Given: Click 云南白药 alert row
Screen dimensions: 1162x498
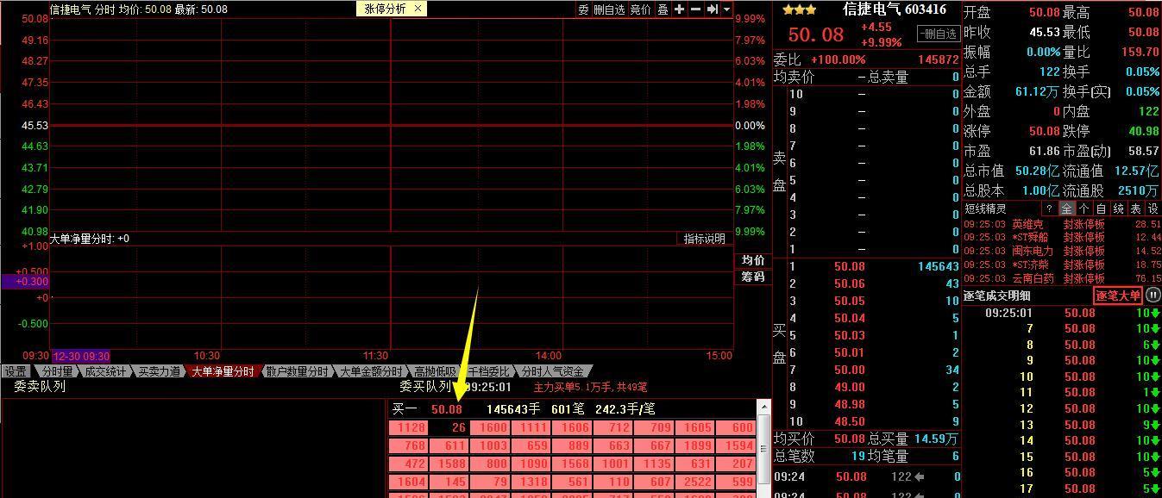Looking at the screenshot, I should point(1062,278).
